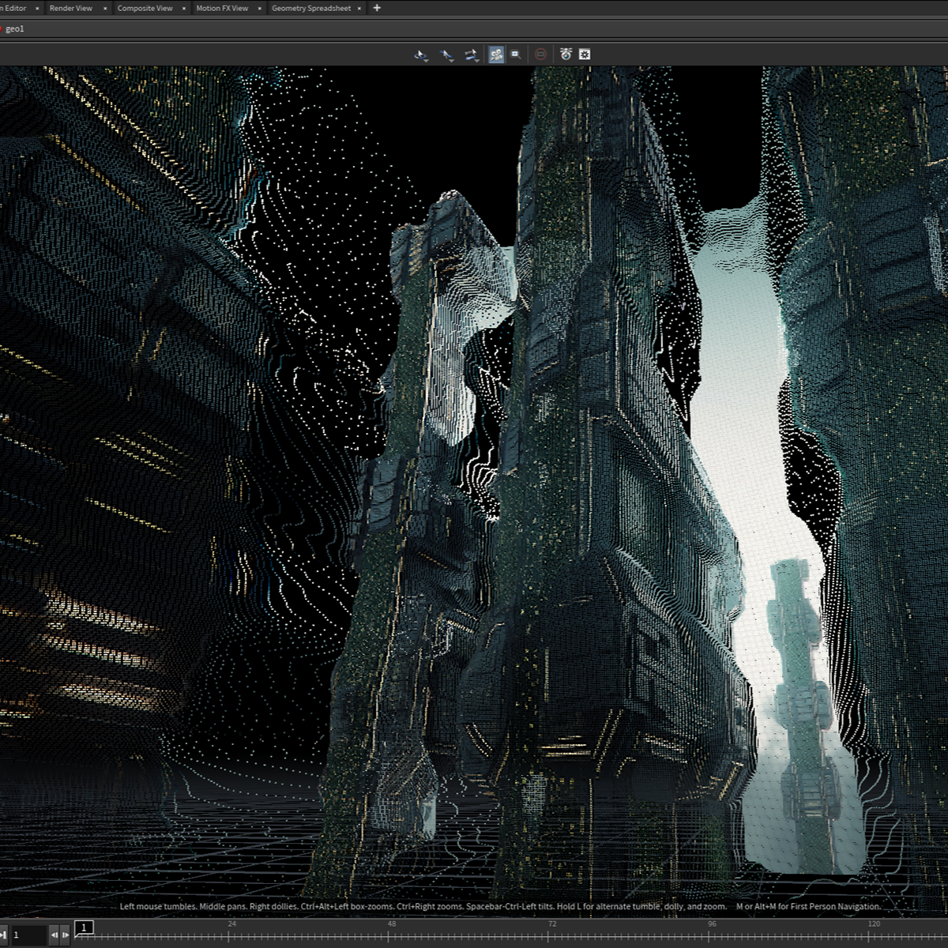Click the red circled minus icon
This screenshot has width=948, height=948.
540,55
